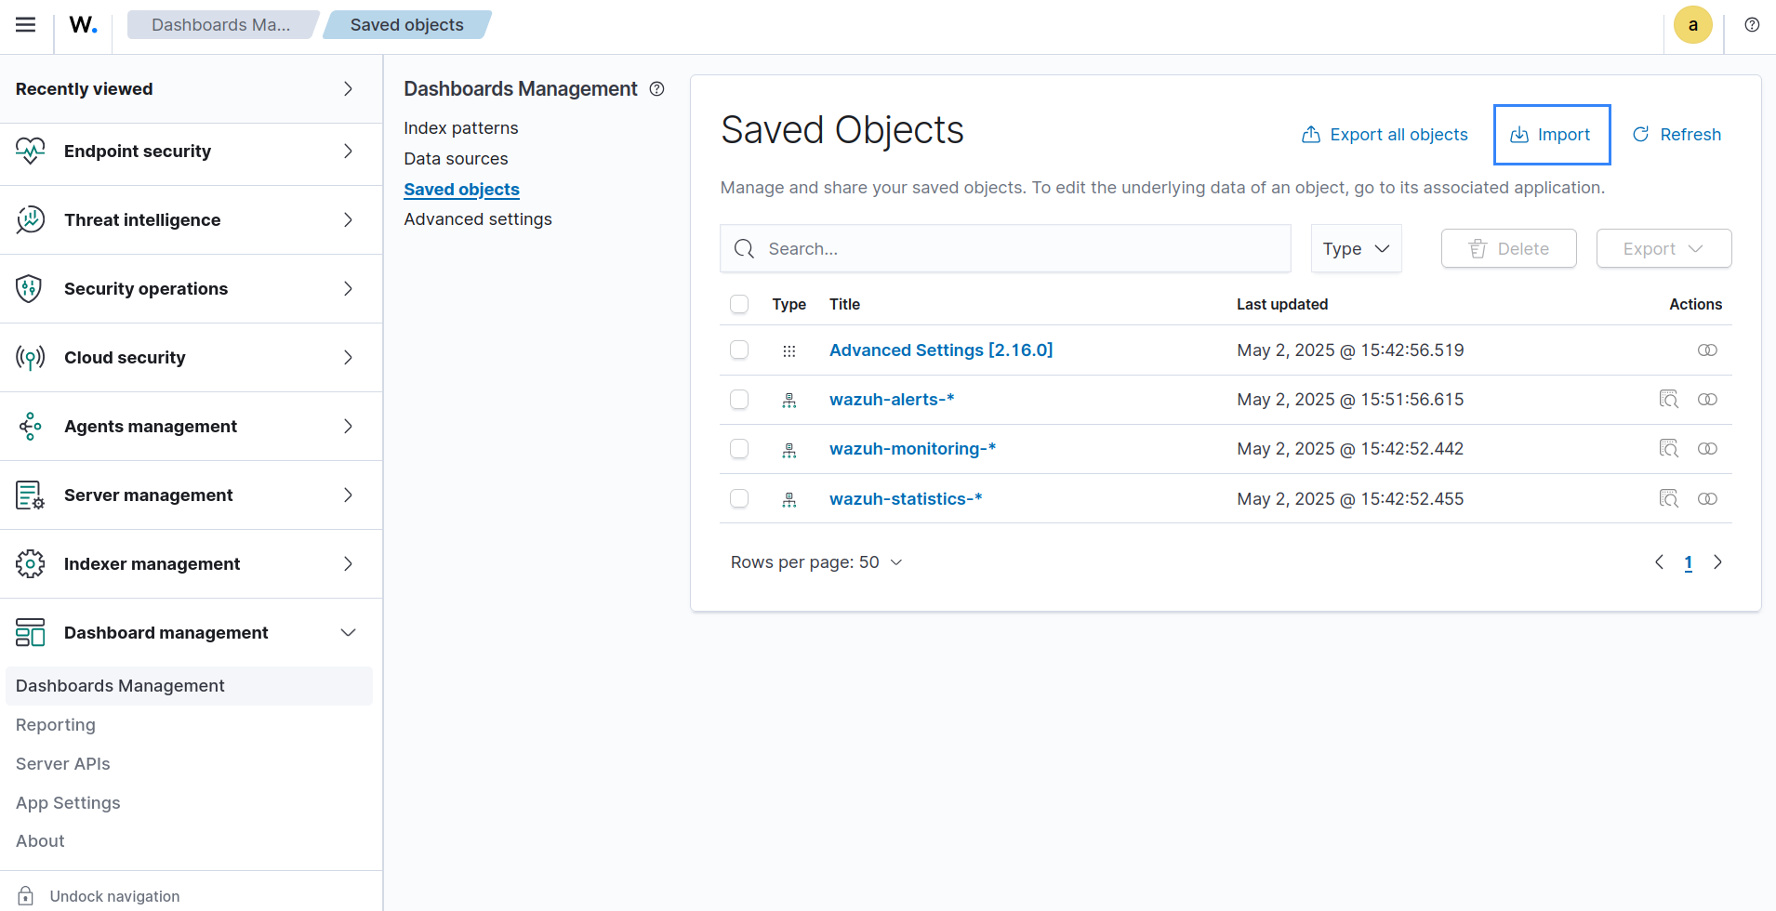Click the Wazuh W logo
Screen dimensions: 1776x911
[x=84, y=25]
